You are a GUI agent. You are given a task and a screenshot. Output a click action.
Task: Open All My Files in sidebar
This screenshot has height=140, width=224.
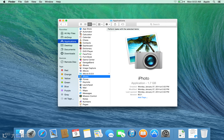68,33
